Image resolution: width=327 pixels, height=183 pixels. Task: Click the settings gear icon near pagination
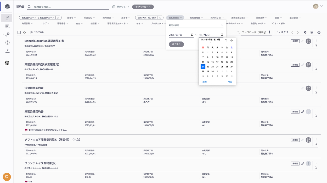click(x=305, y=33)
